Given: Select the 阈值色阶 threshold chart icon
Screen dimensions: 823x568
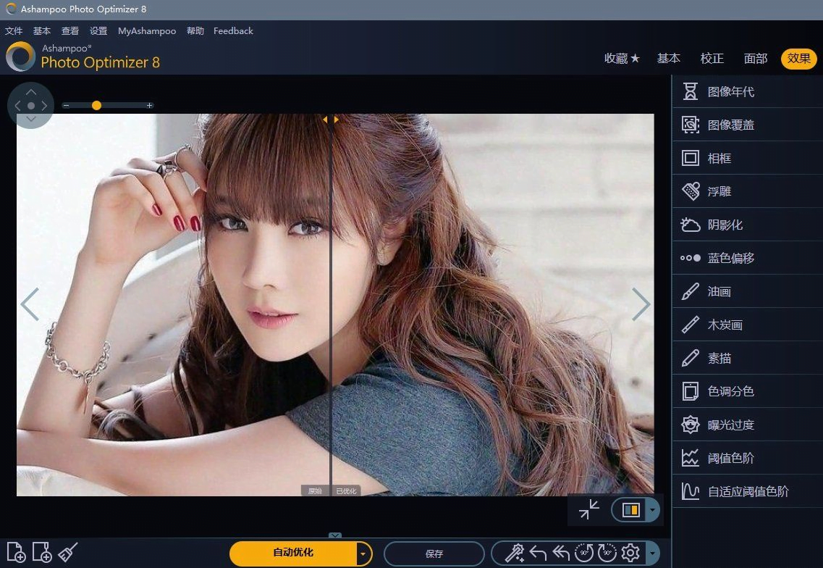Looking at the screenshot, I should (x=691, y=458).
